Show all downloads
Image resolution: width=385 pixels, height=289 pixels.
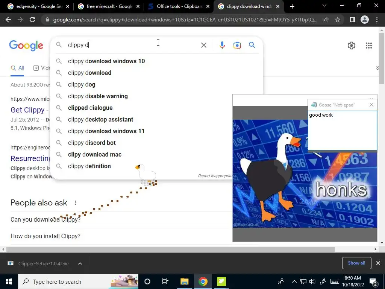[x=356, y=263]
